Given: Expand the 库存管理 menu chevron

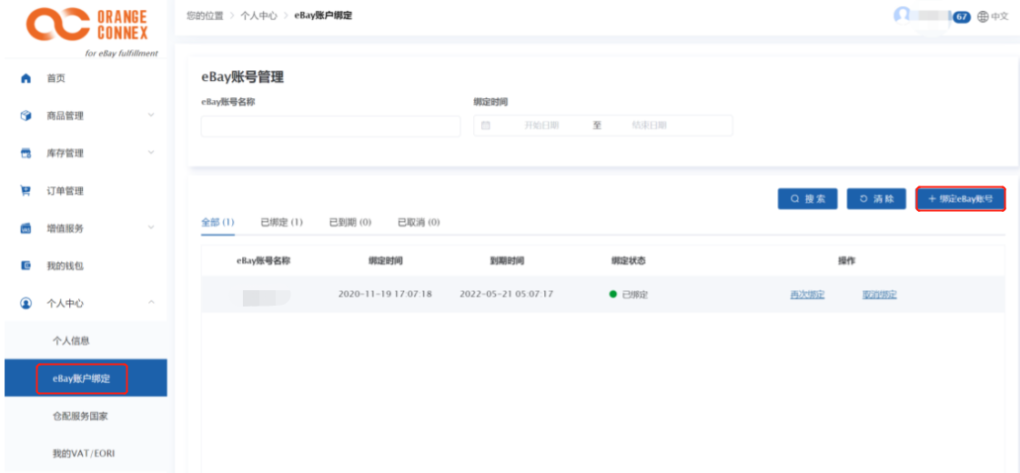Looking at the screenshot, I should [151, 153].
